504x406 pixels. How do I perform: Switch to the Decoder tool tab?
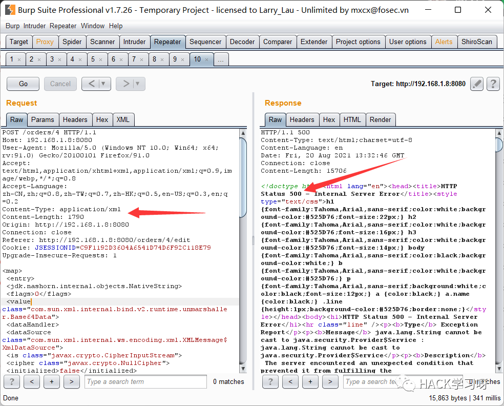[x=242, y=42]
